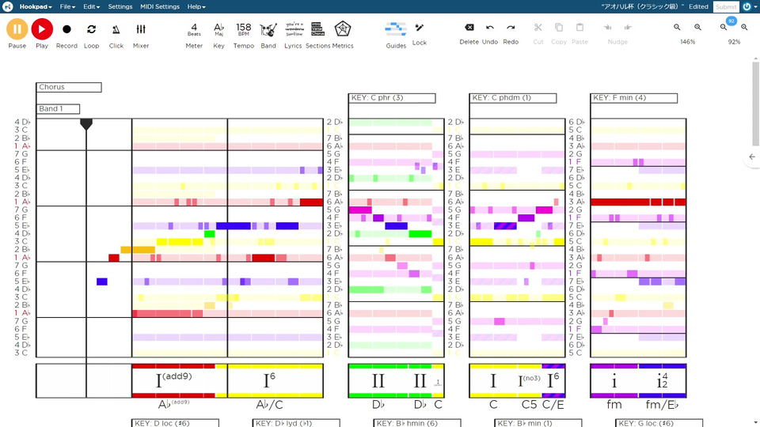Open the Metrics pentagon tool
The width and height of the screenshot is (760, 427).
tap(343, 29)
